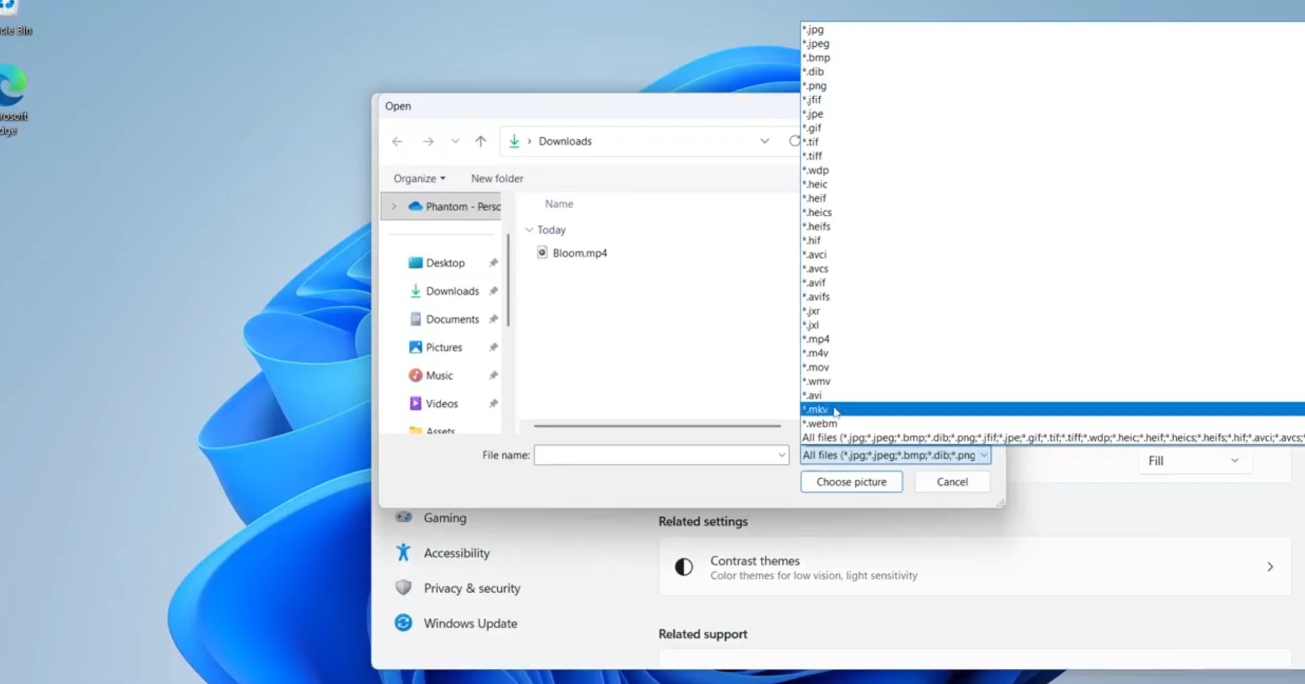Click the refresh icon beside address bar
1305x684 pixels.
[x=794, y=141]
